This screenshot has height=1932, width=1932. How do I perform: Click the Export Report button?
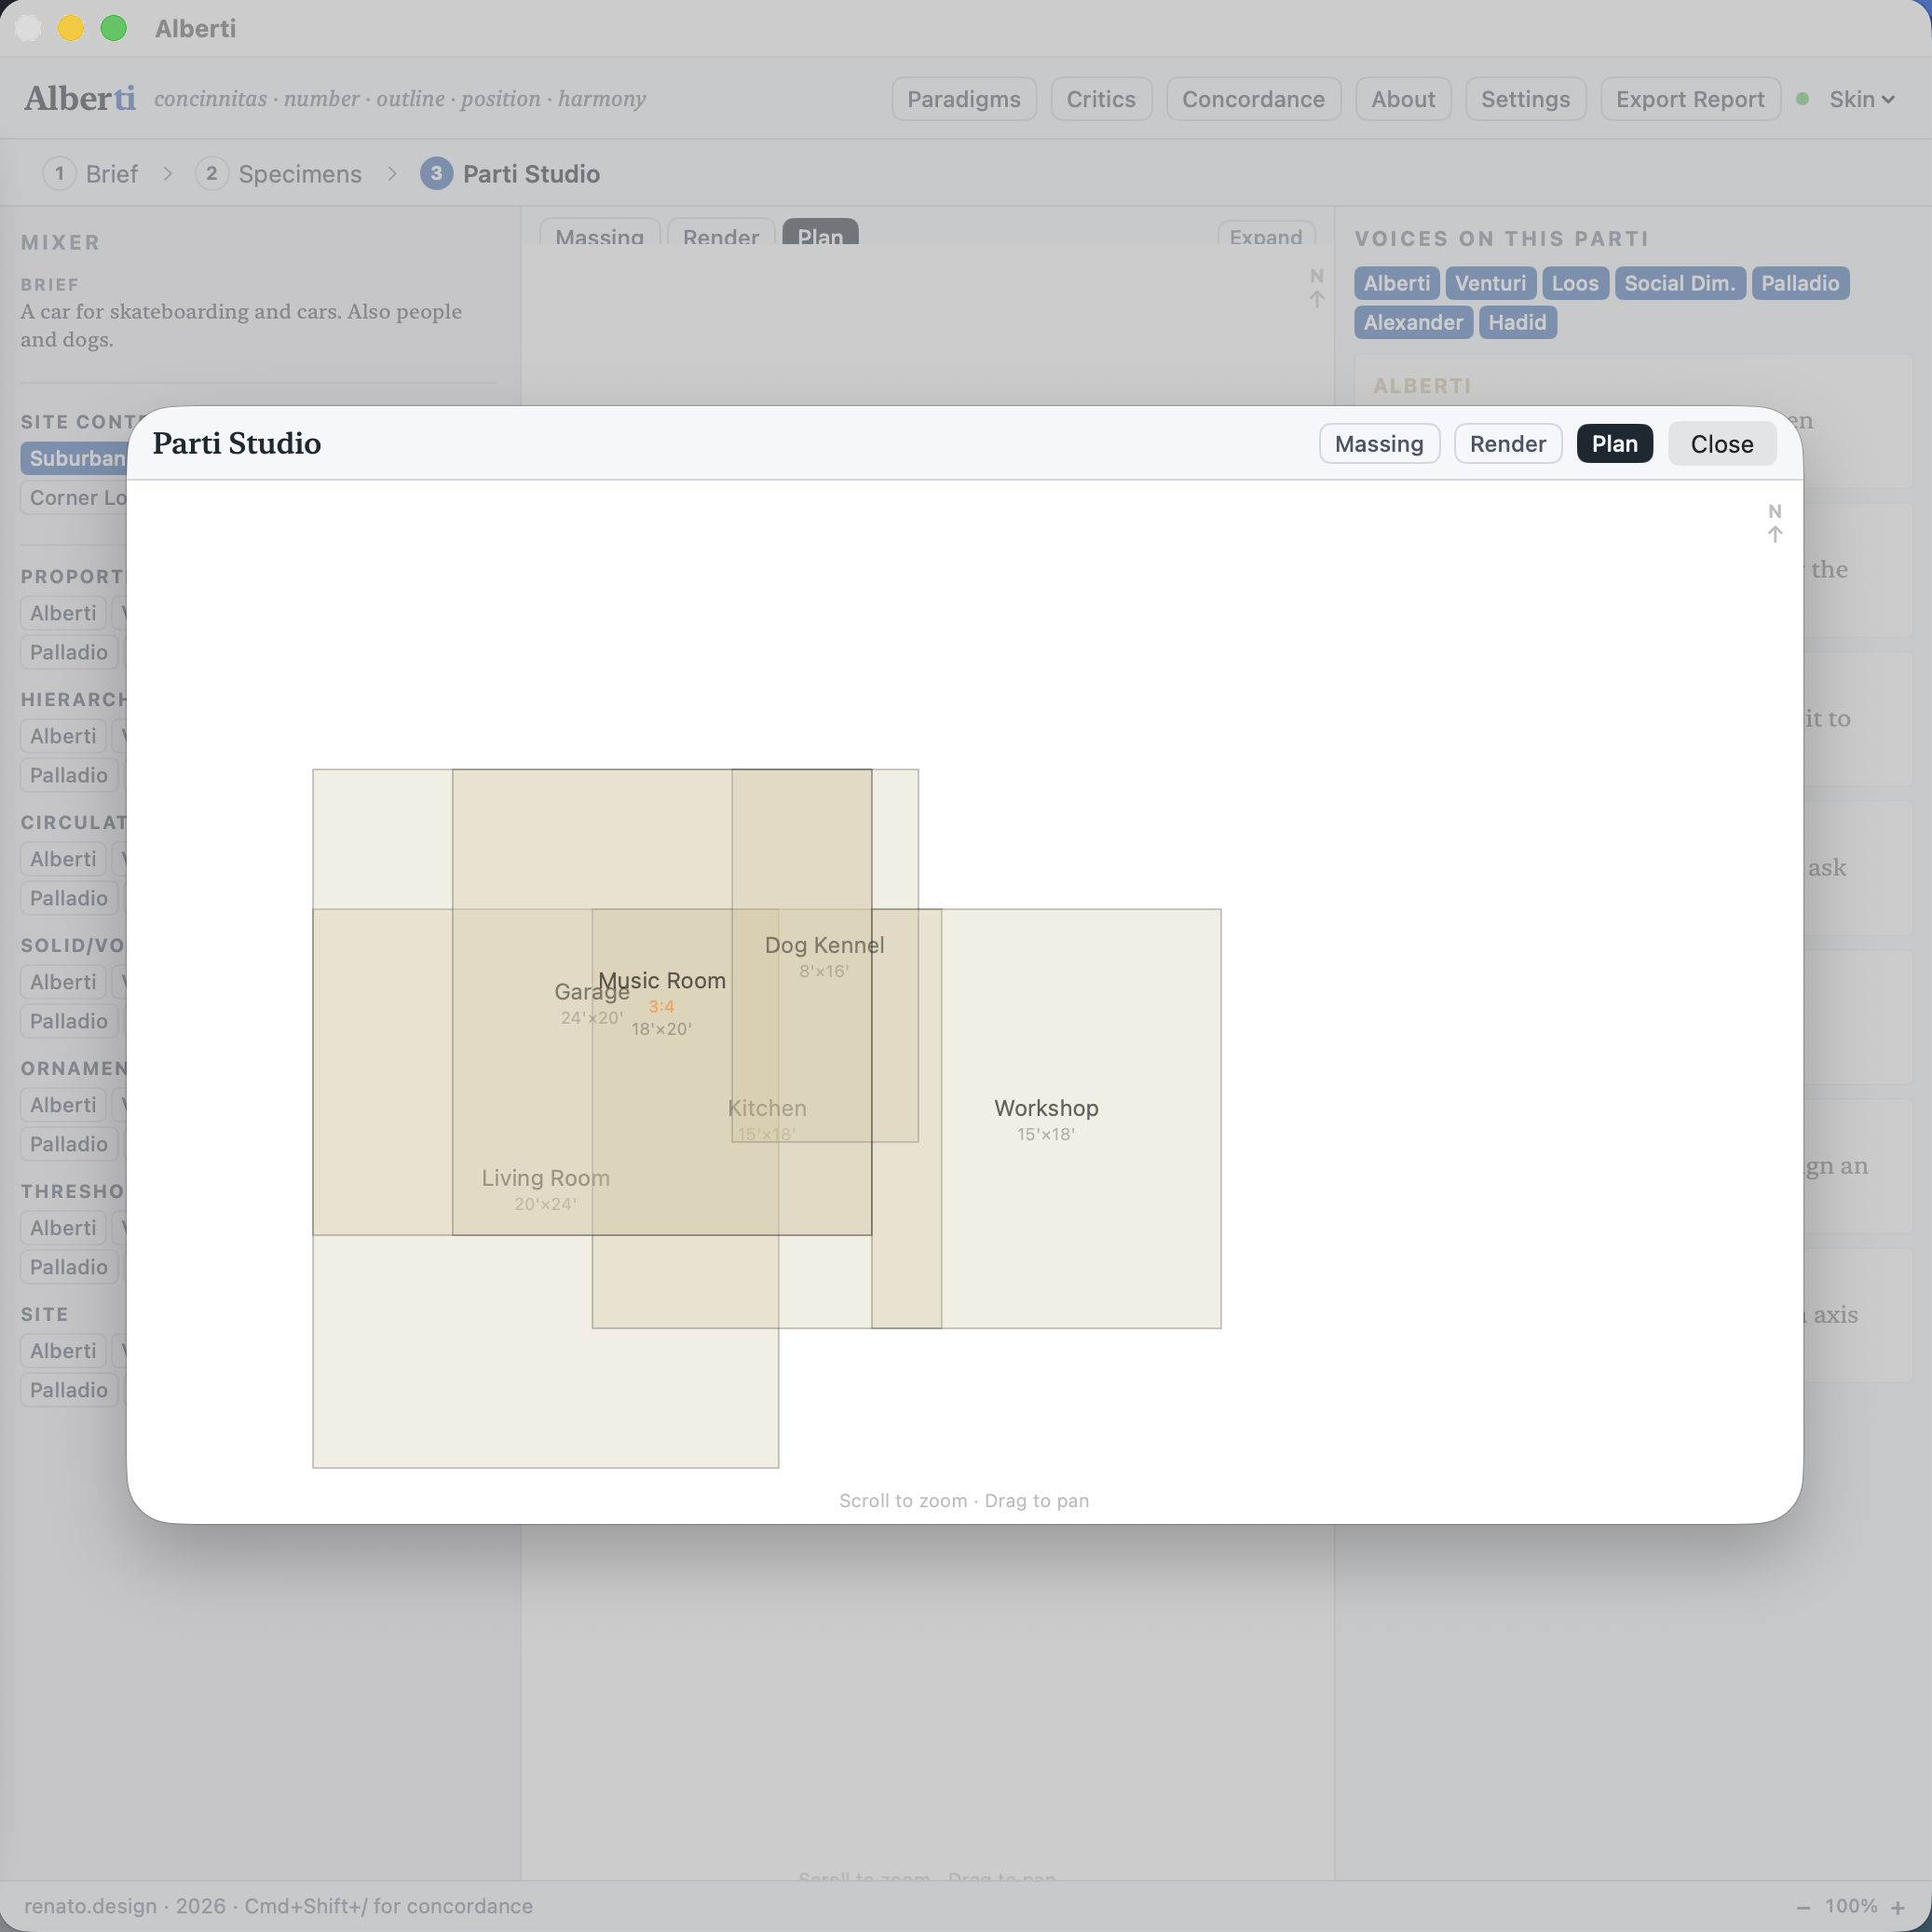click(1689, 99)
